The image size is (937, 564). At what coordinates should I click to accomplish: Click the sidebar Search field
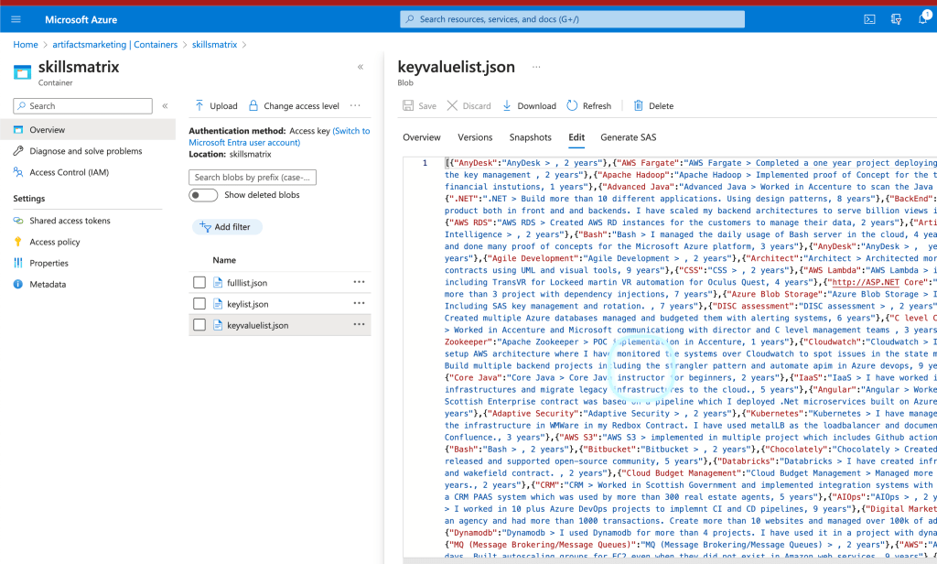coord(82,106)
